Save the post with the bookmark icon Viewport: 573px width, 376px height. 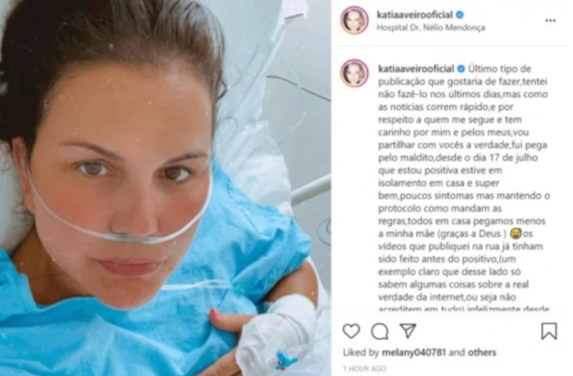549,331
